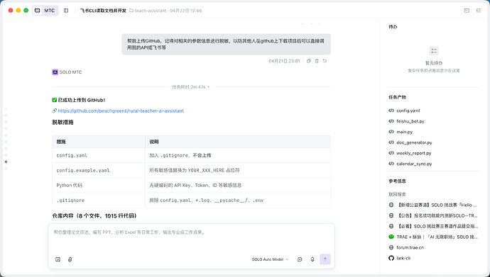Click the code icon beside weekly_report.py
490x277 pixels.
(391, 153)
